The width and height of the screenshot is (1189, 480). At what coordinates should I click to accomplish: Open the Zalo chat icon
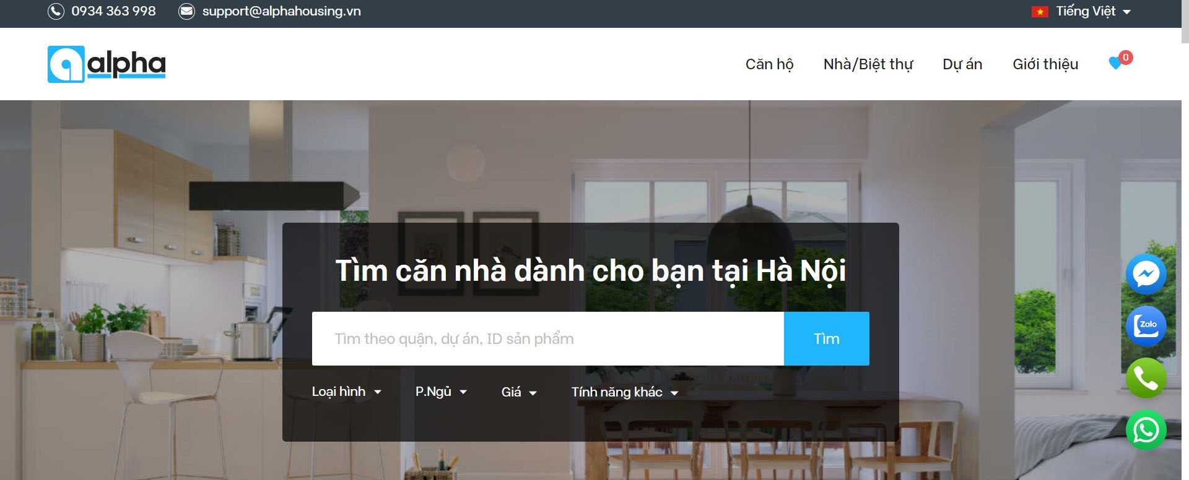tap(1146, 326)
